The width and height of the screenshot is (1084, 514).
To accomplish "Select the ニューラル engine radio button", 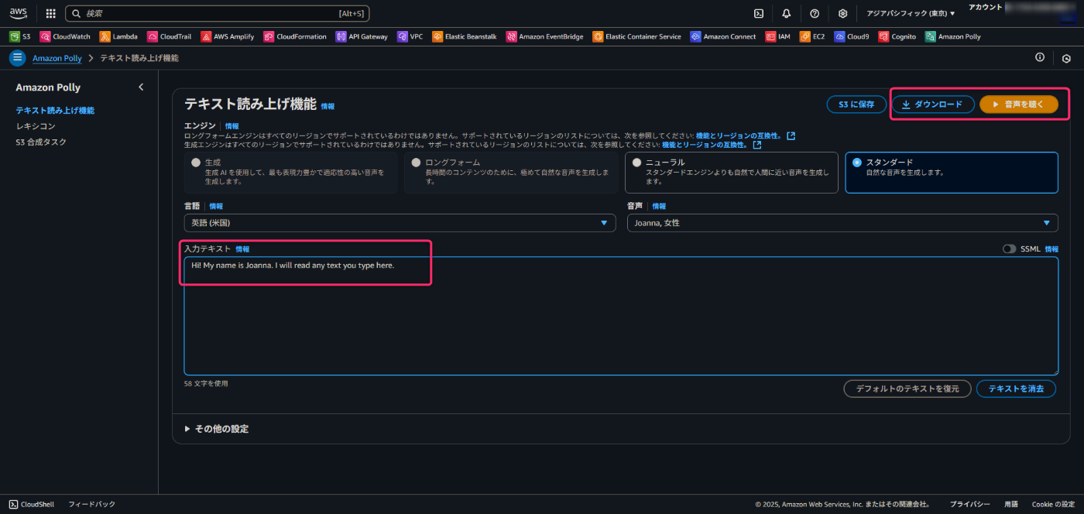I will [x=637, y=163].
